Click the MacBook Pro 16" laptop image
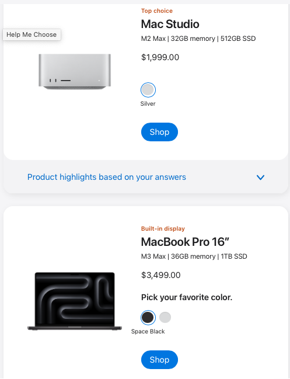290x379 pixels. (x=75, y=301)
